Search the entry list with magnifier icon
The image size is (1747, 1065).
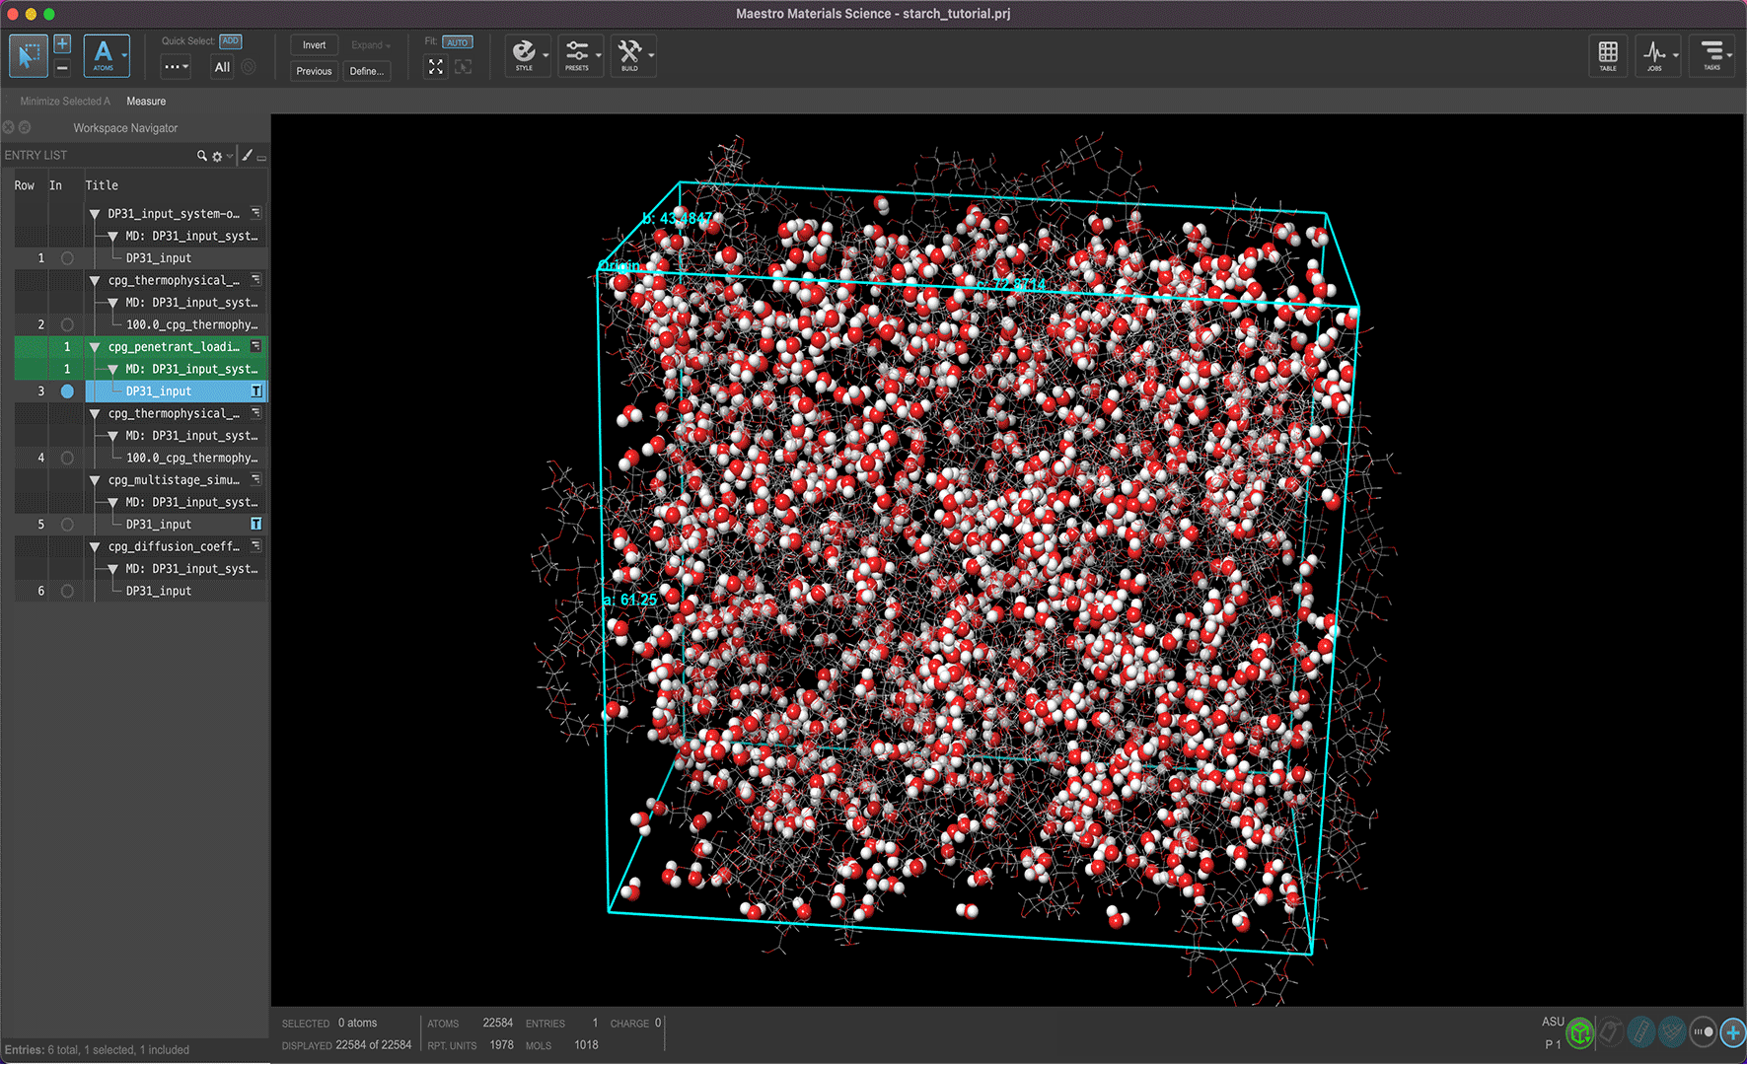(x=201, y=156)
